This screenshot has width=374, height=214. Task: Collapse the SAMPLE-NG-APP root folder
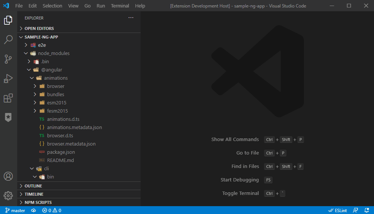click(x=21, y=37)
